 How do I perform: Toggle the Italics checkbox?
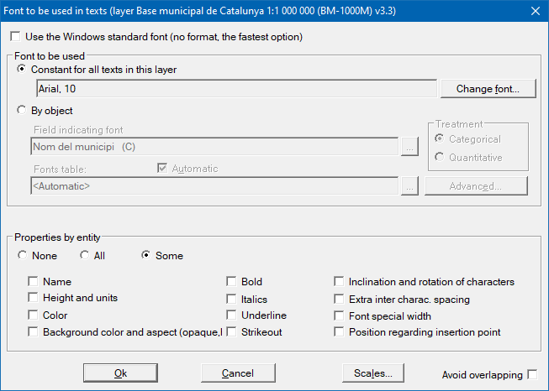point(231,299)
